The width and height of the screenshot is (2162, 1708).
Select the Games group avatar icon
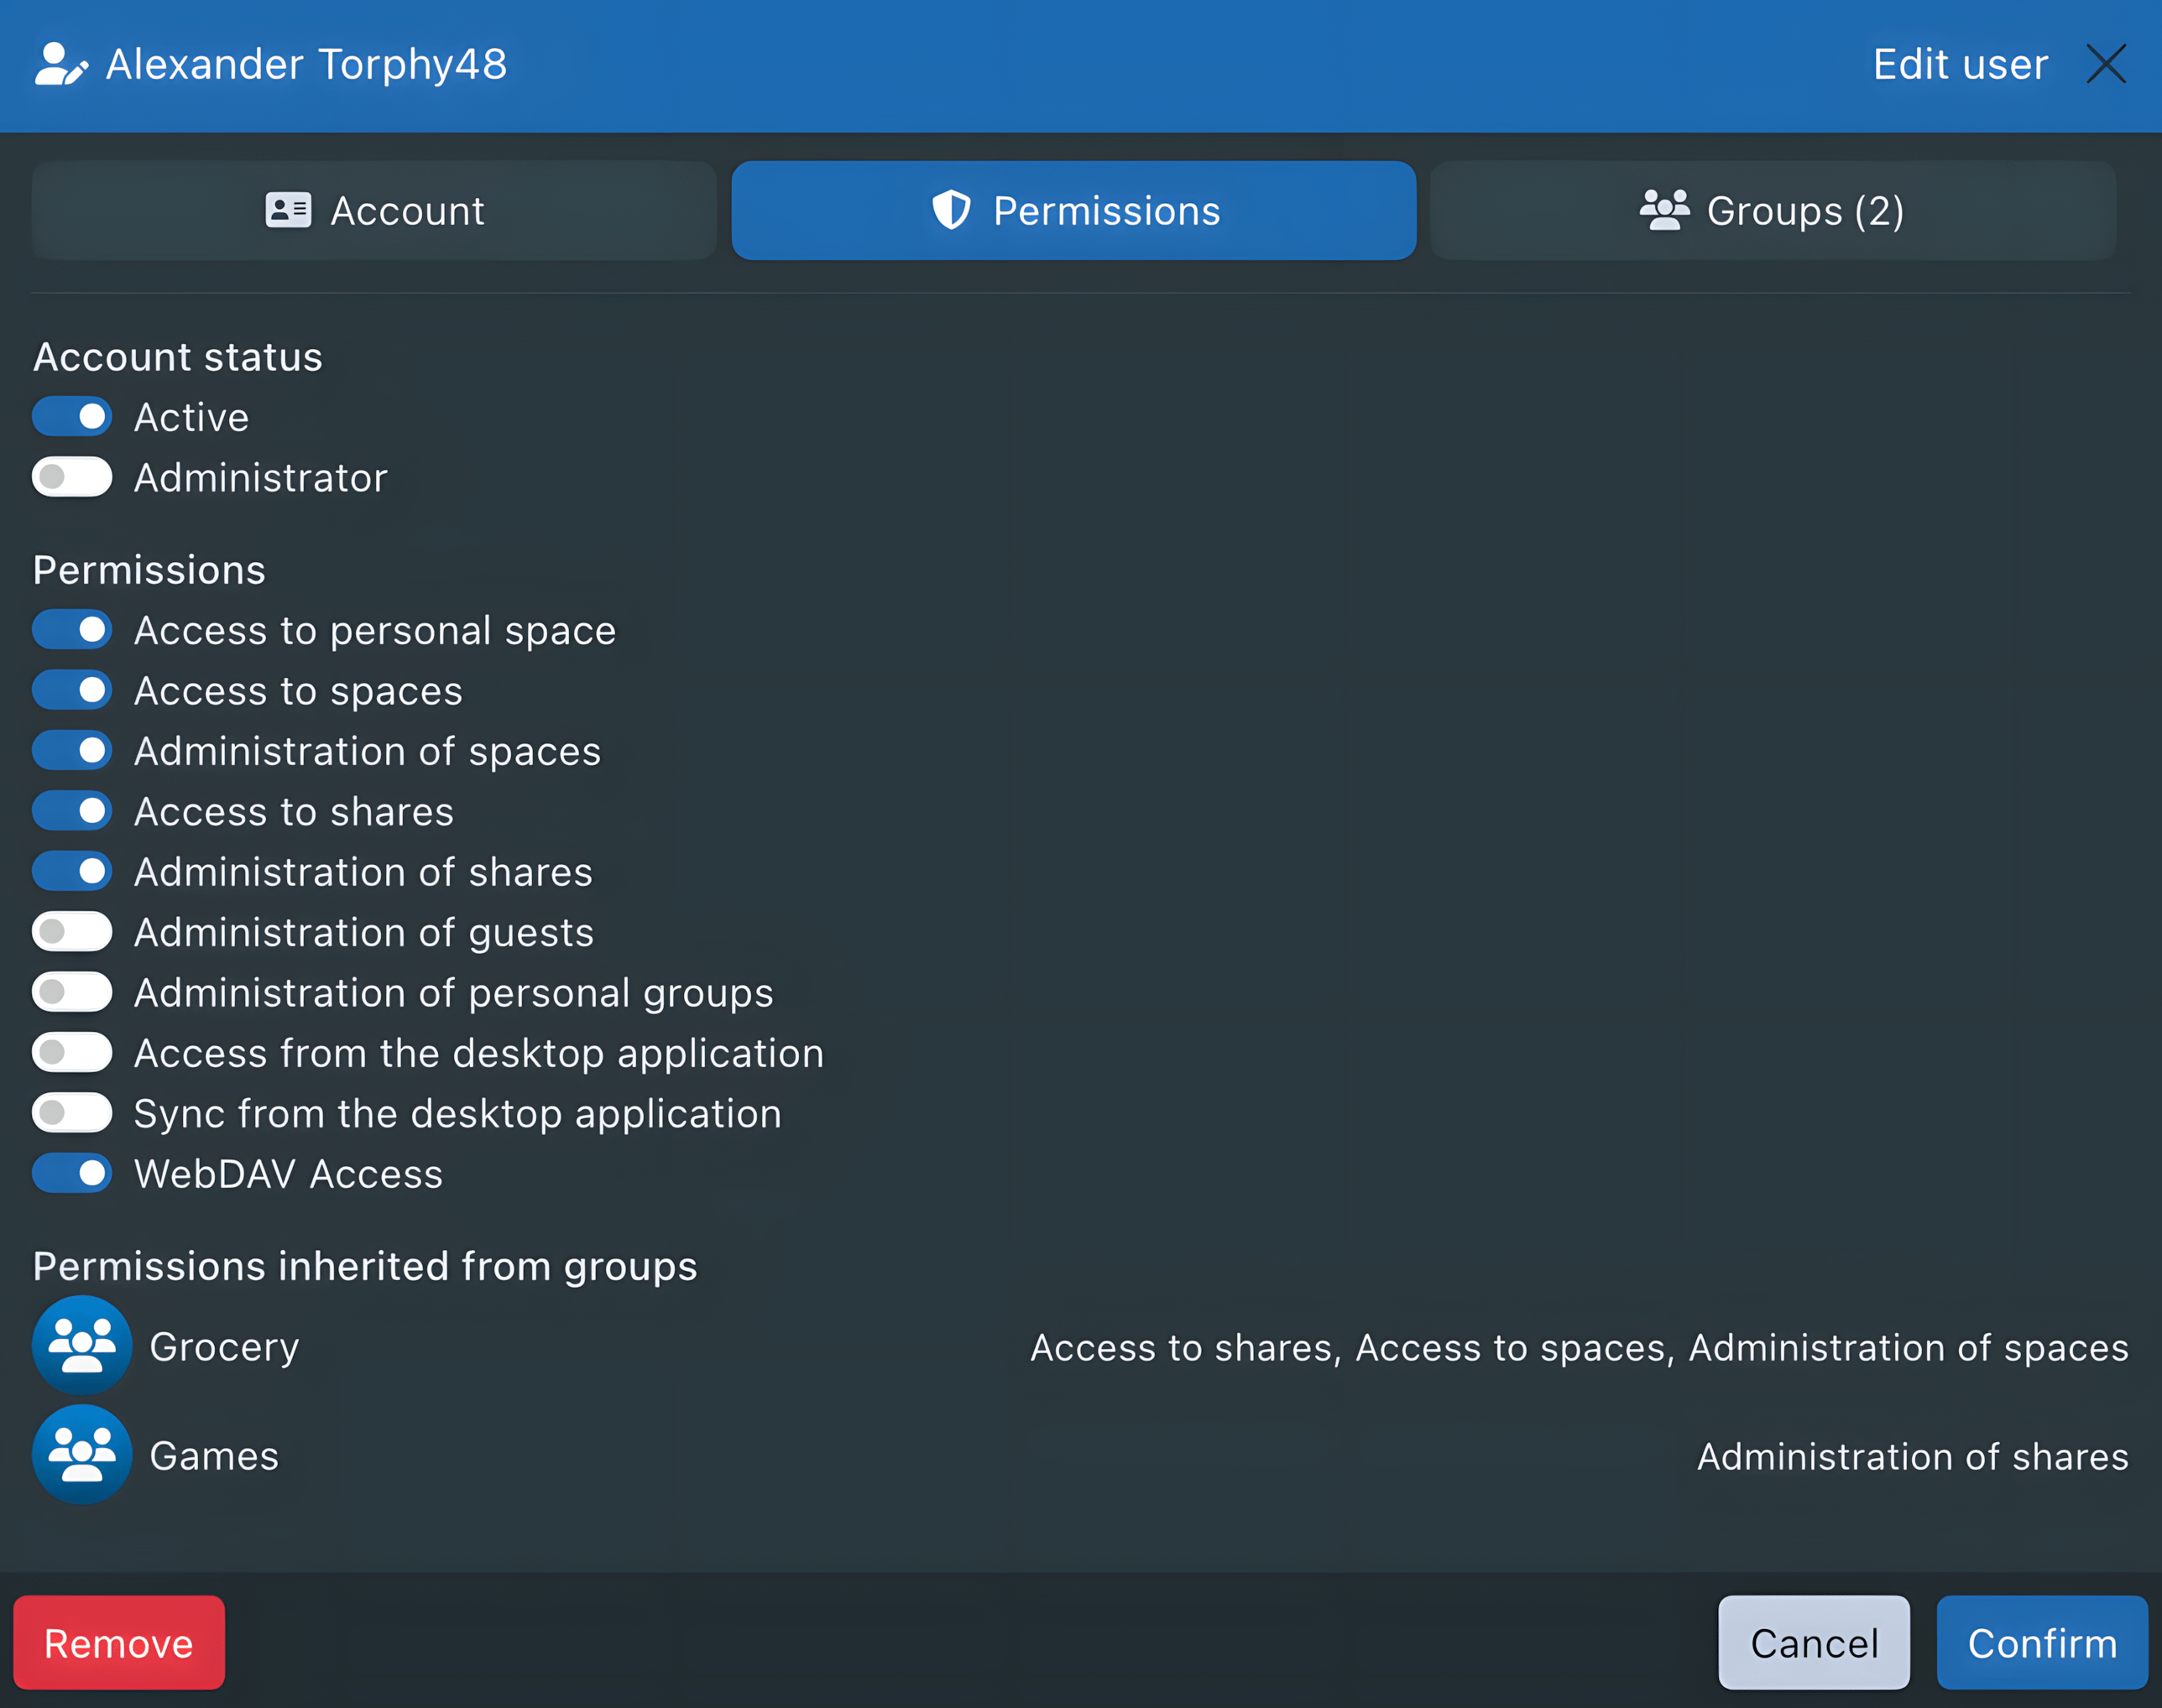coord(82,1455)
